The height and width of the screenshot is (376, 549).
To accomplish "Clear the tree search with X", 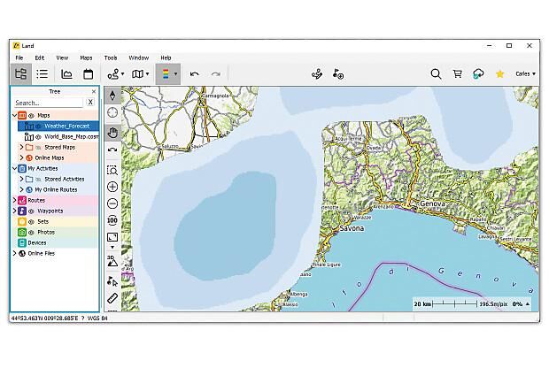I will click(90, 102).
